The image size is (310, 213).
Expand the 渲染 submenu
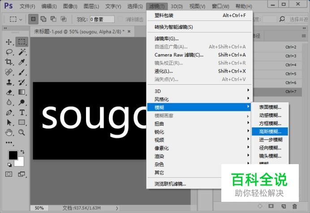click(200, 156)
